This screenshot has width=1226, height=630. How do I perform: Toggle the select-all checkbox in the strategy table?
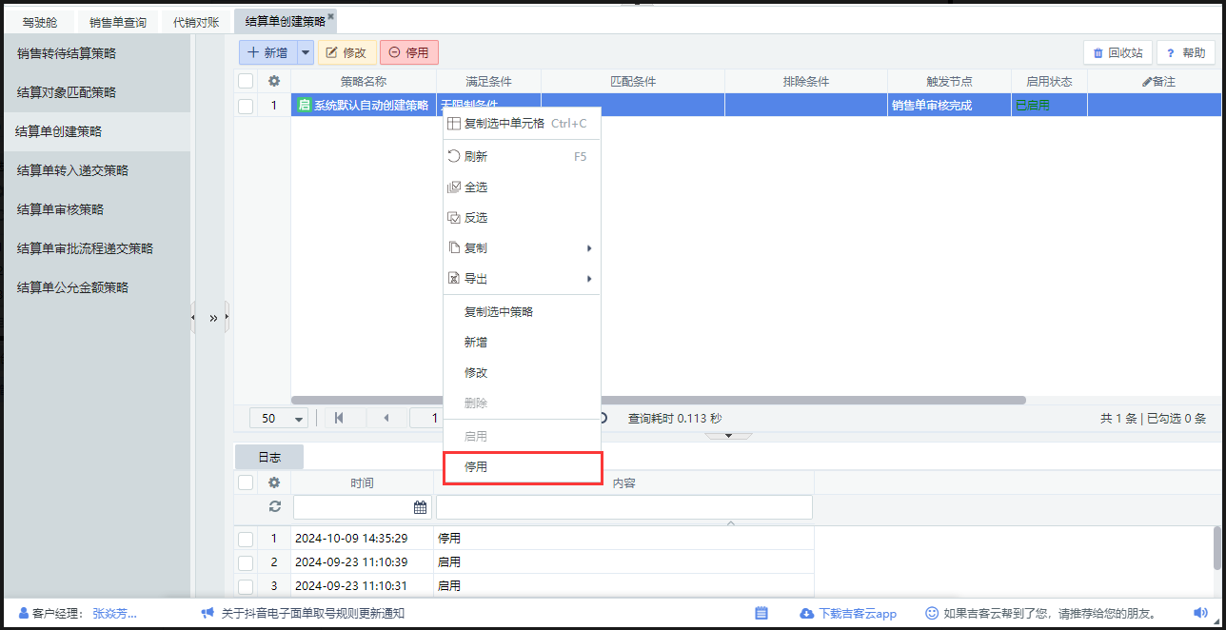[x=246, y=82]
